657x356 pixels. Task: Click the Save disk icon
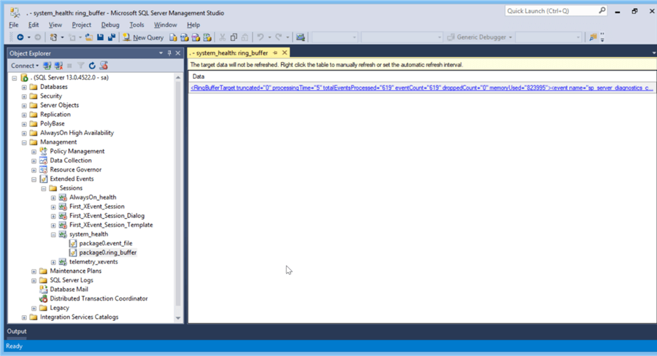pyautogui.click(x=100, y=37)
